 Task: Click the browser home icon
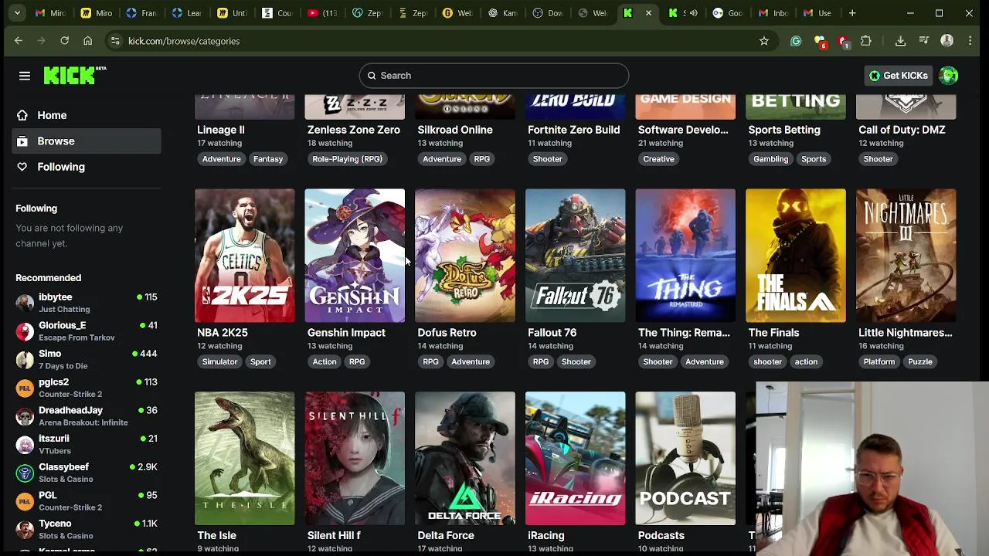(x=88, y=41)
